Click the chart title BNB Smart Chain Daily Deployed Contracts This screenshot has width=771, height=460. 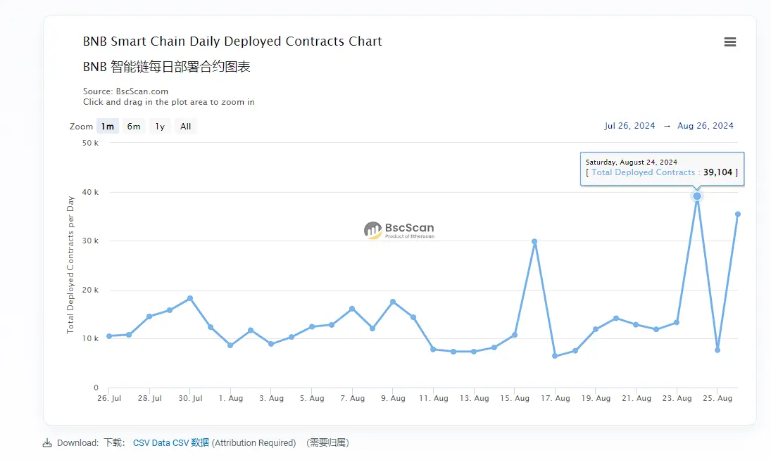pyautogui.click(x=232, y=41)
